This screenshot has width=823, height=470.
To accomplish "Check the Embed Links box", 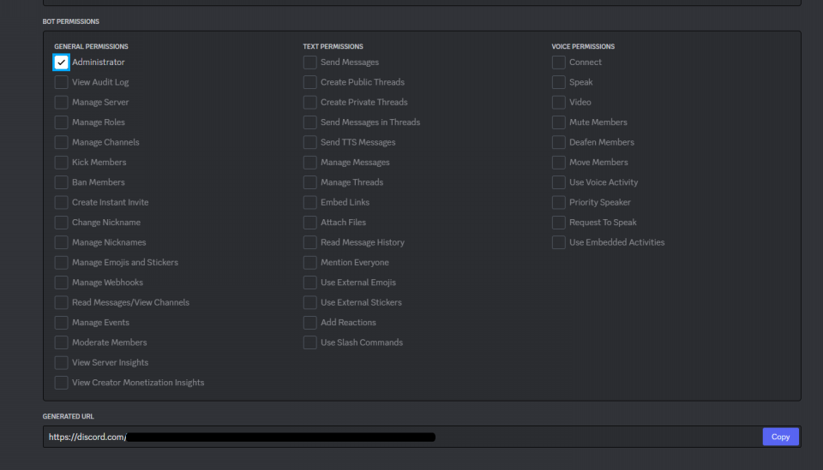I will [x=309, y=203].
